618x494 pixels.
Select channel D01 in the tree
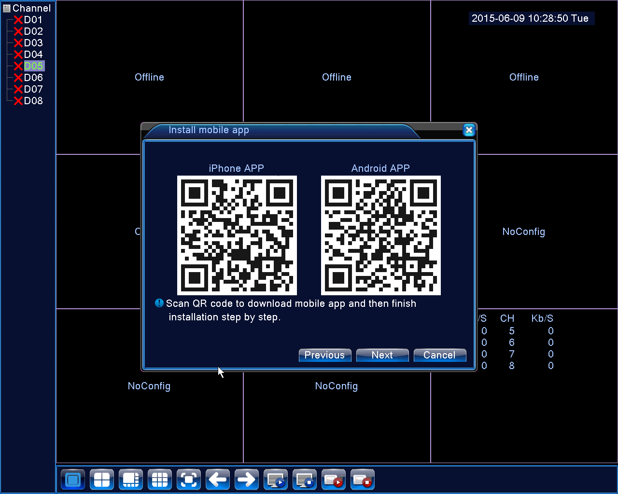(x=33, y=20)
